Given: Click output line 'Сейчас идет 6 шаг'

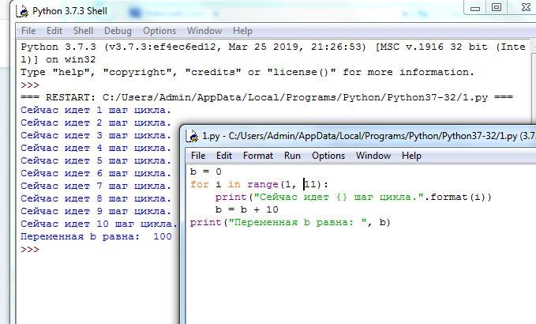Looking at the screenshot, I should click(96, 174).
